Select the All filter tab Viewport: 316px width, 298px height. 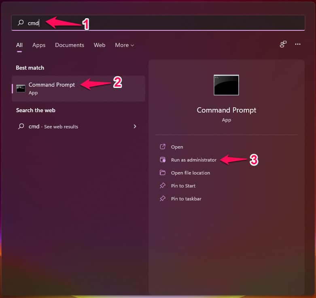(x=19, y=45)
